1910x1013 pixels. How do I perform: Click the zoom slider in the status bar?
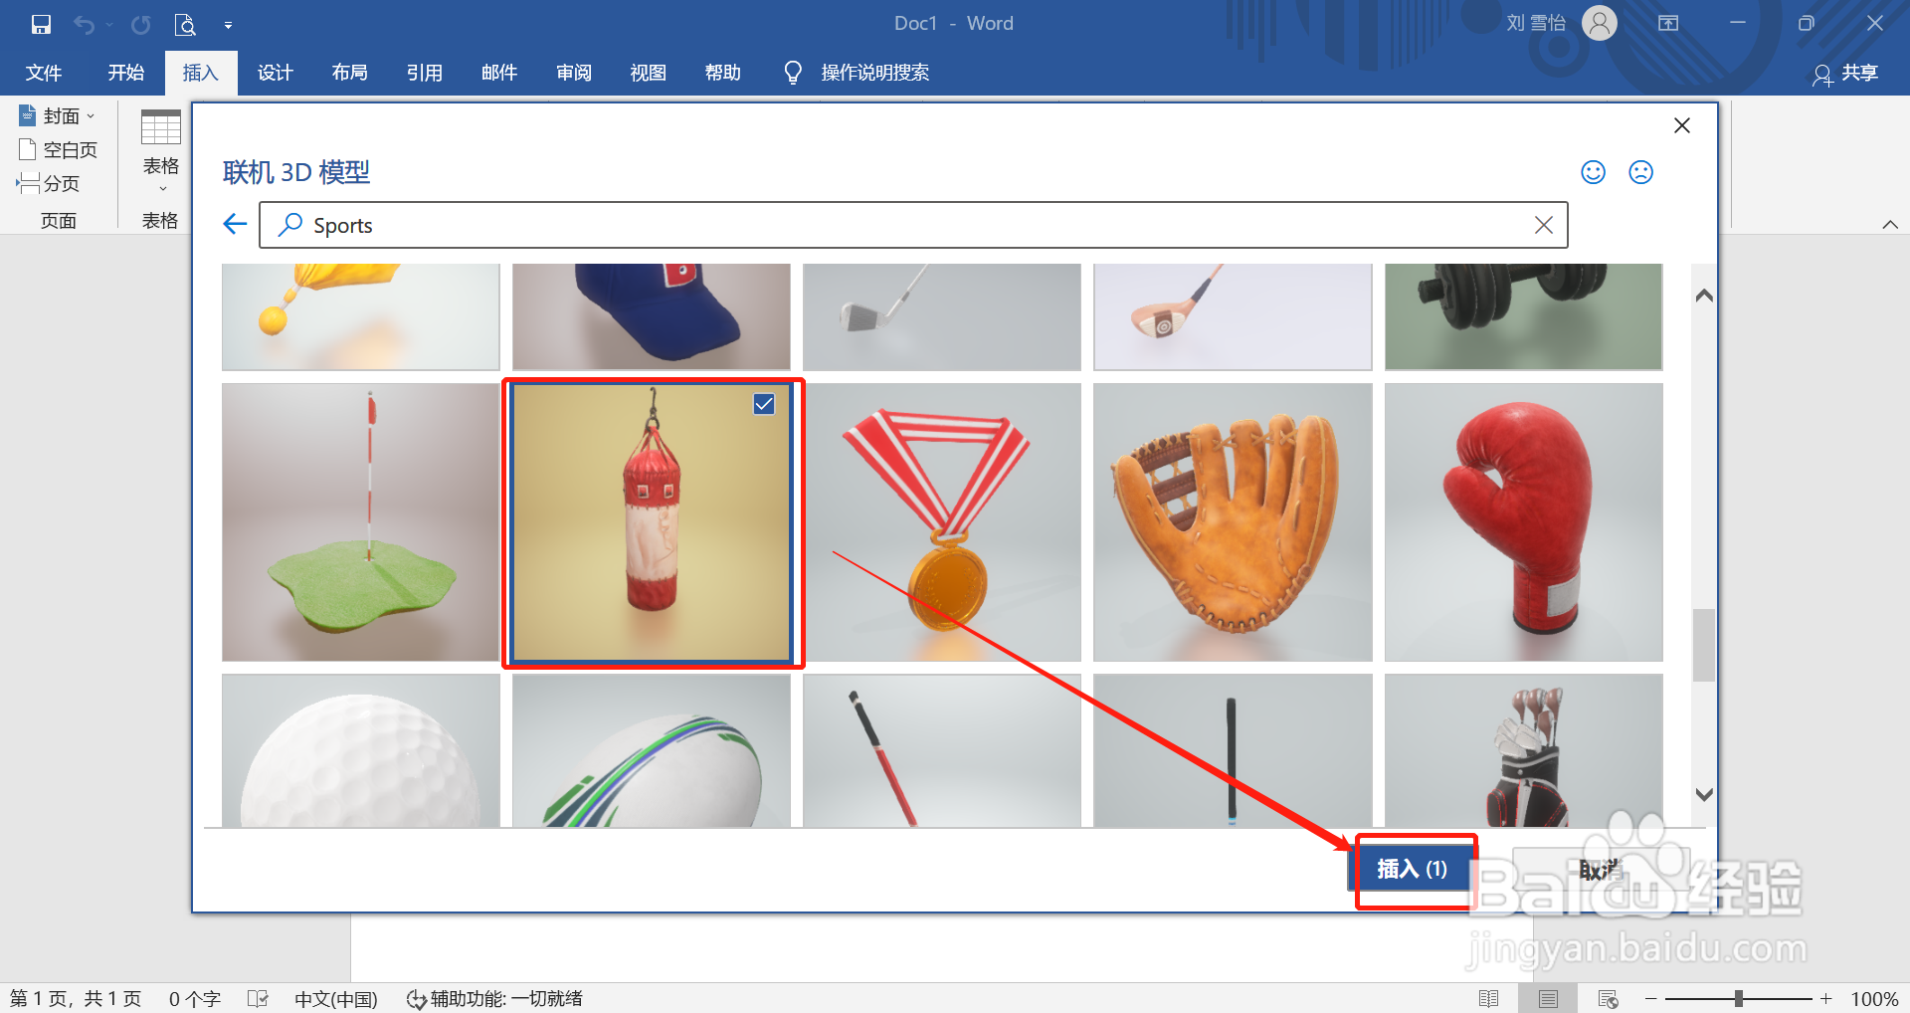tap(1739, 998)
